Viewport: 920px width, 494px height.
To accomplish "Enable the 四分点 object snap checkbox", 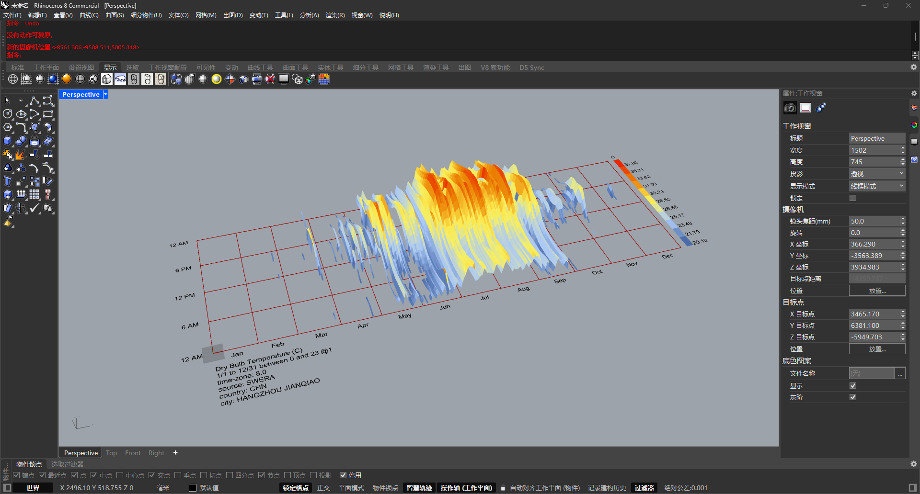I will (230, 475).
